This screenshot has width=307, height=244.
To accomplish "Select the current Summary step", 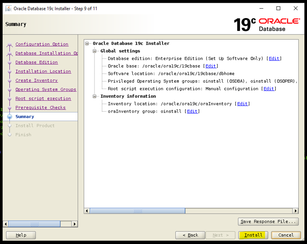I will coord(25,117).
